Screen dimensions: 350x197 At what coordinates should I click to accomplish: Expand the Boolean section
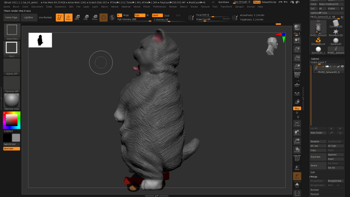click(315, 190)
